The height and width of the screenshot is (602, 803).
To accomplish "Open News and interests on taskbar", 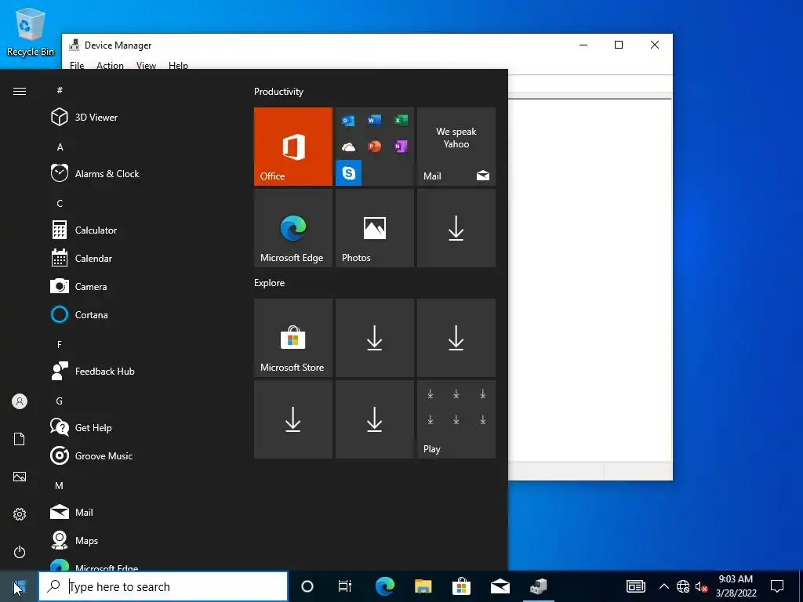I will [x=635, y=586].
